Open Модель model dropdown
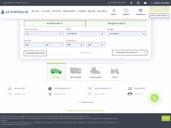171x128 pixels. tap(127, 34)
